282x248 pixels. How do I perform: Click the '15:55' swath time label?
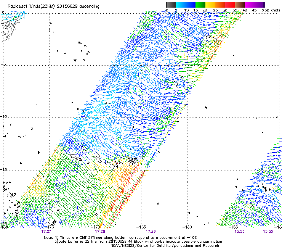pyautogui.click(x=268, y=232)
